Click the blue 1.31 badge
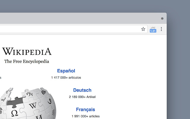This screenshot has width=190, height=119. [153, 31]
